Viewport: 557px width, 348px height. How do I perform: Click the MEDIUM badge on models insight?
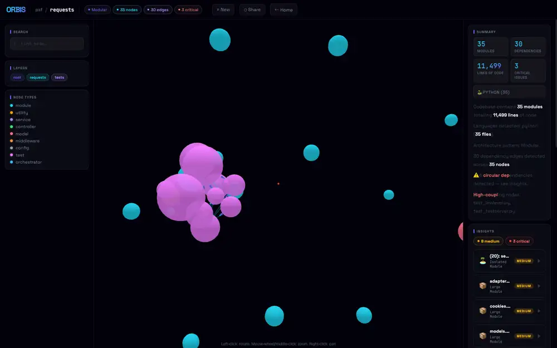pos(524,336)
